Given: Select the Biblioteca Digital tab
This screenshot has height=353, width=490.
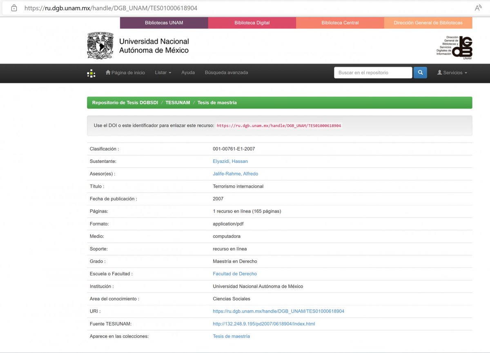Looking at the screenshot, I should tap(252, 23).
